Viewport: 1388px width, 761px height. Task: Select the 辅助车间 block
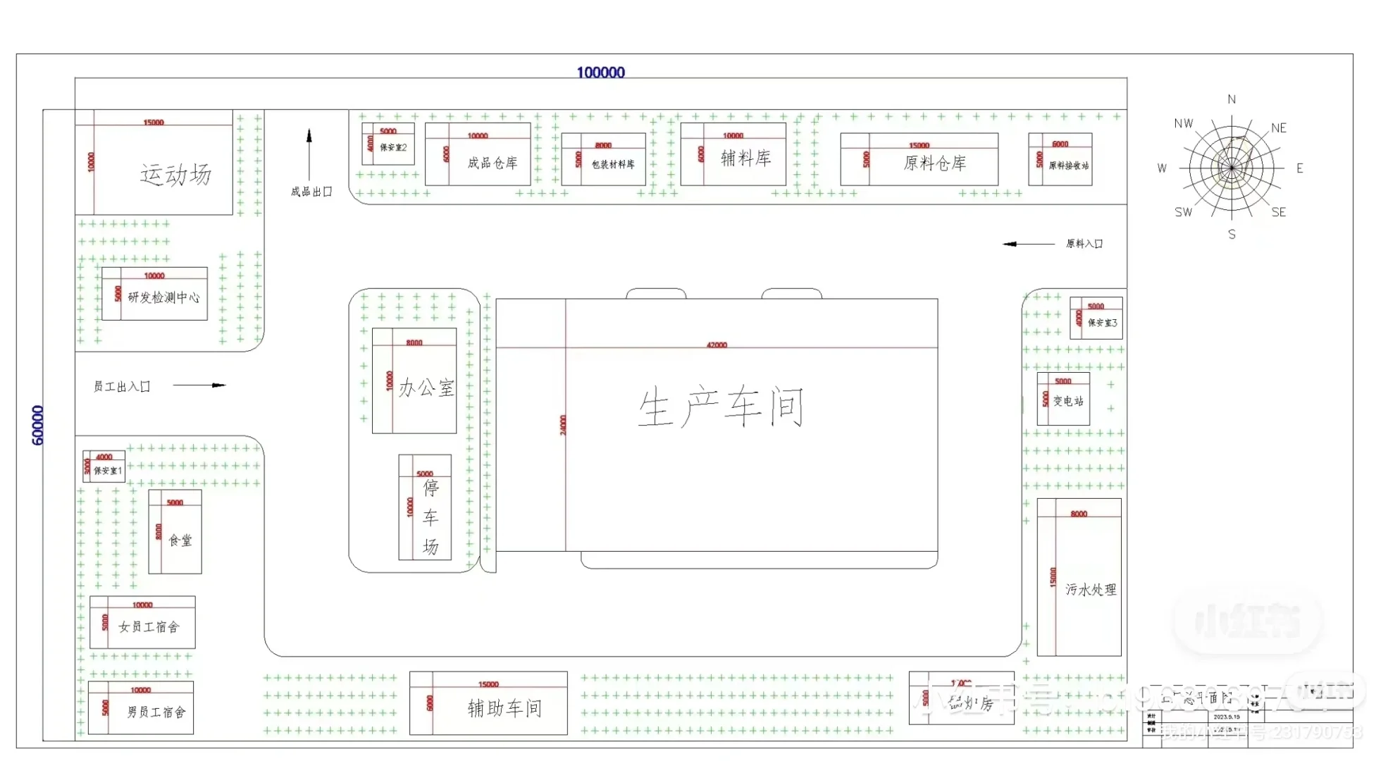tap(504, 708)
